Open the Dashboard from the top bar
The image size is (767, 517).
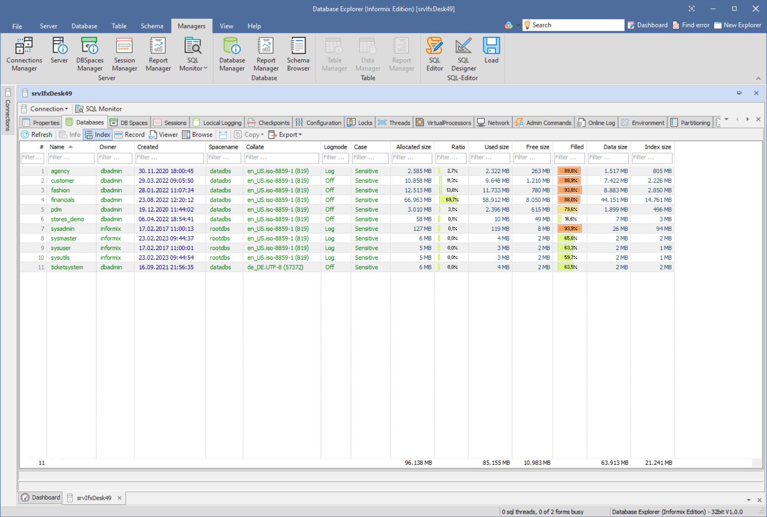coord(647,25)
